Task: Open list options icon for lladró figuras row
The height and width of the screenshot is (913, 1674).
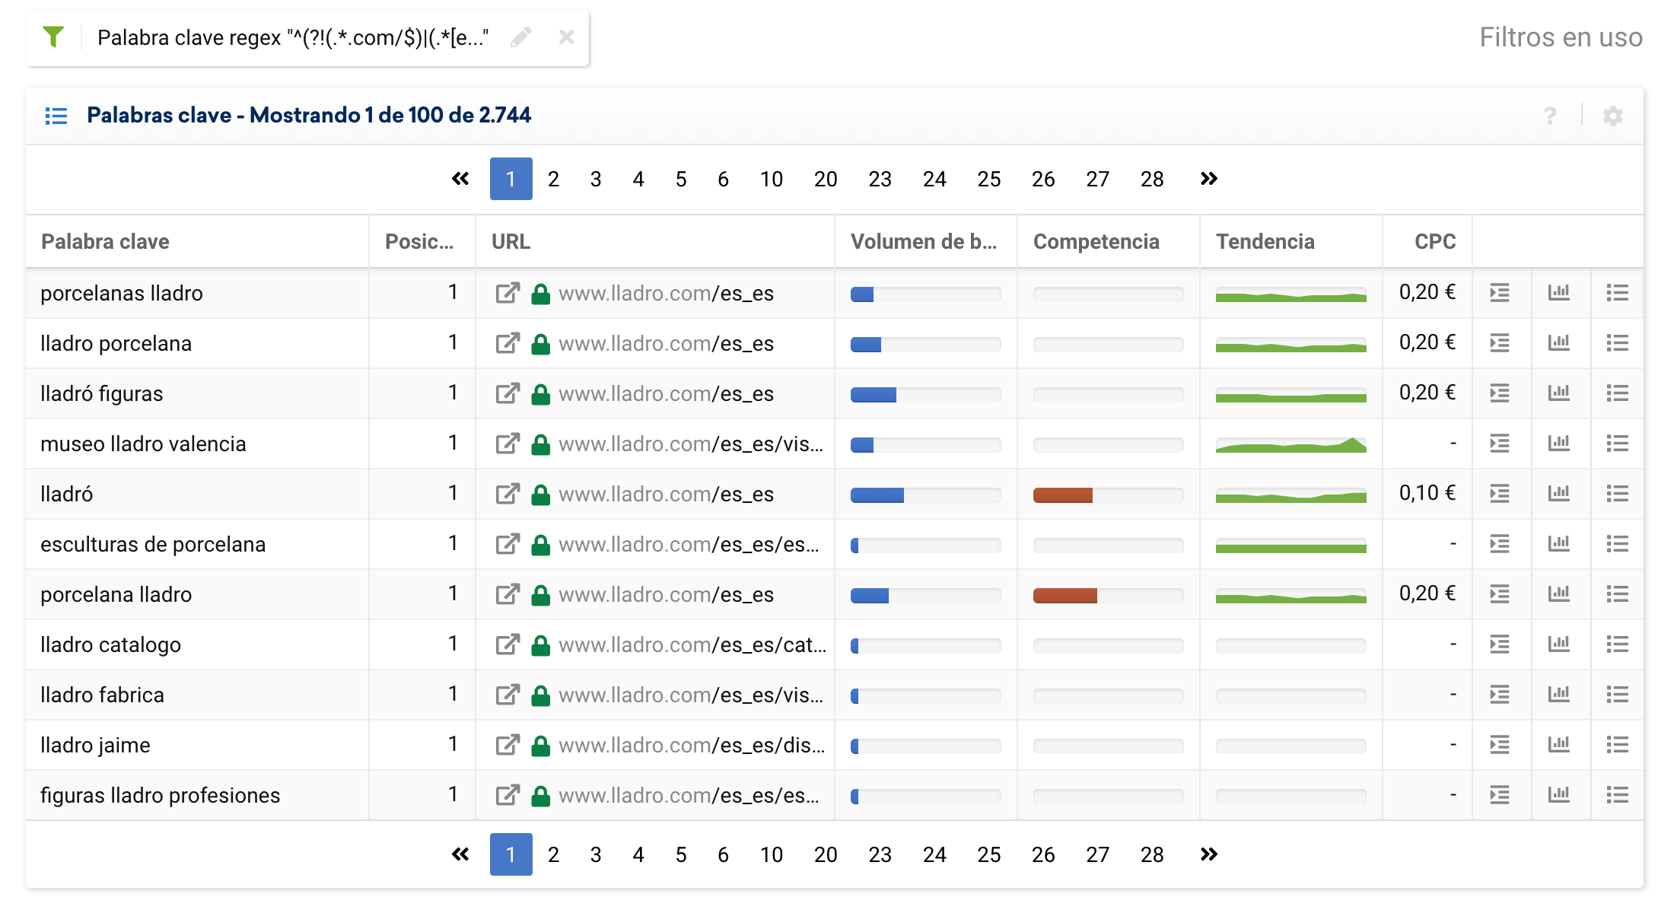Action: (1618, 393)
